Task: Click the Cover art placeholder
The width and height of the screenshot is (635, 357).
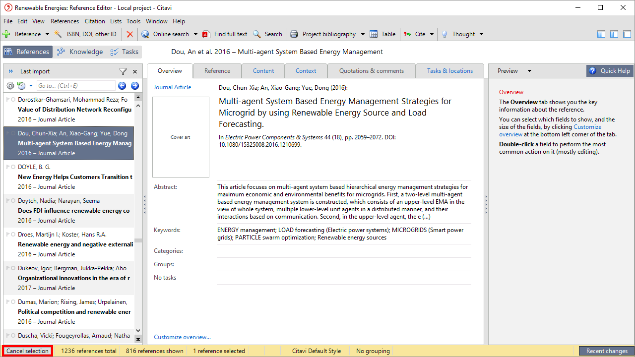Action: [x=181, y=137]
